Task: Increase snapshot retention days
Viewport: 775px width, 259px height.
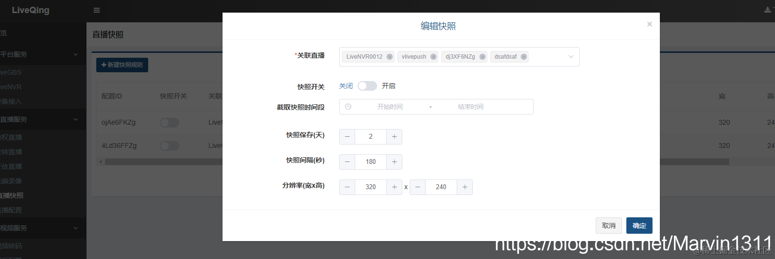Action: [x=394, y=137]
